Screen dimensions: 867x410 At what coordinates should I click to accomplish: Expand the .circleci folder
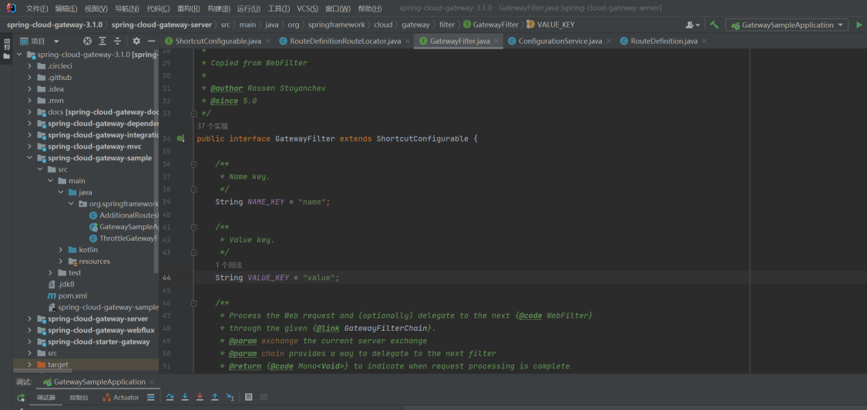coord(30,66)
